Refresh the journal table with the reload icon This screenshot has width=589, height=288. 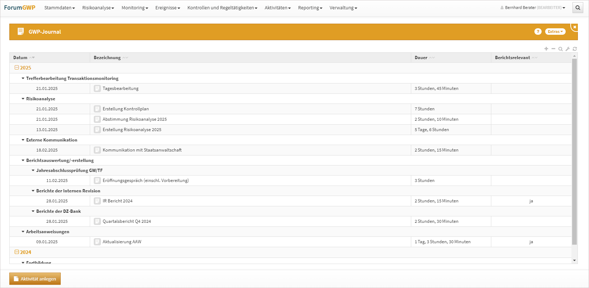coord(575,49)
